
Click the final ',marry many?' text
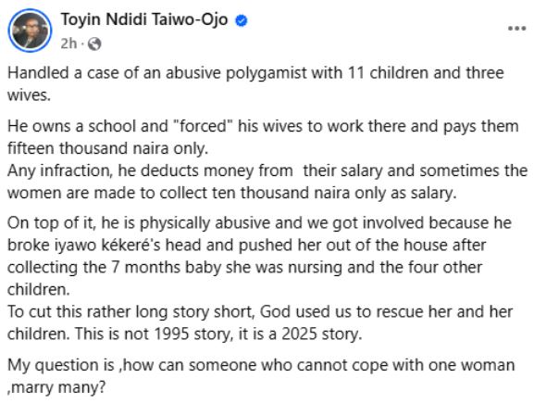tap(56, 387)
